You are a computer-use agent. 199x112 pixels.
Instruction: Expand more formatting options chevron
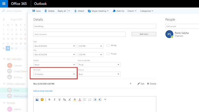coord(105,100)
